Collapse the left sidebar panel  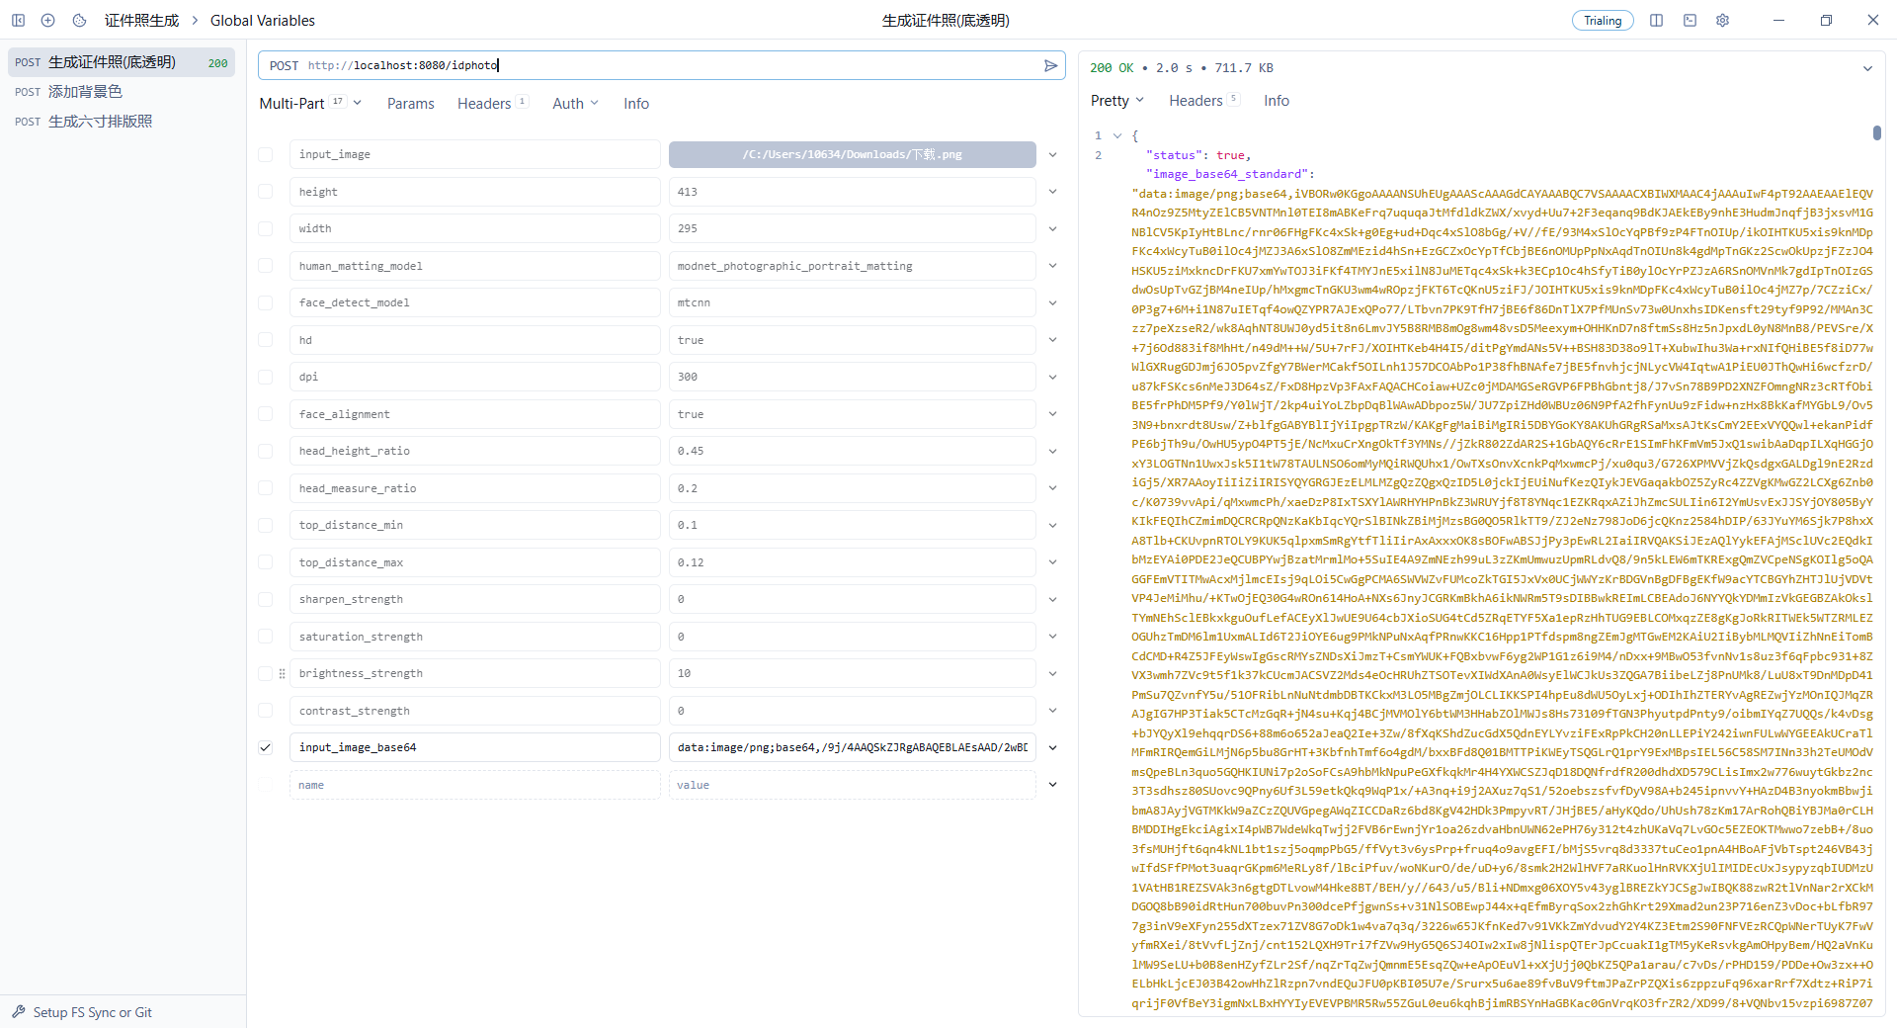pos(18,21)
